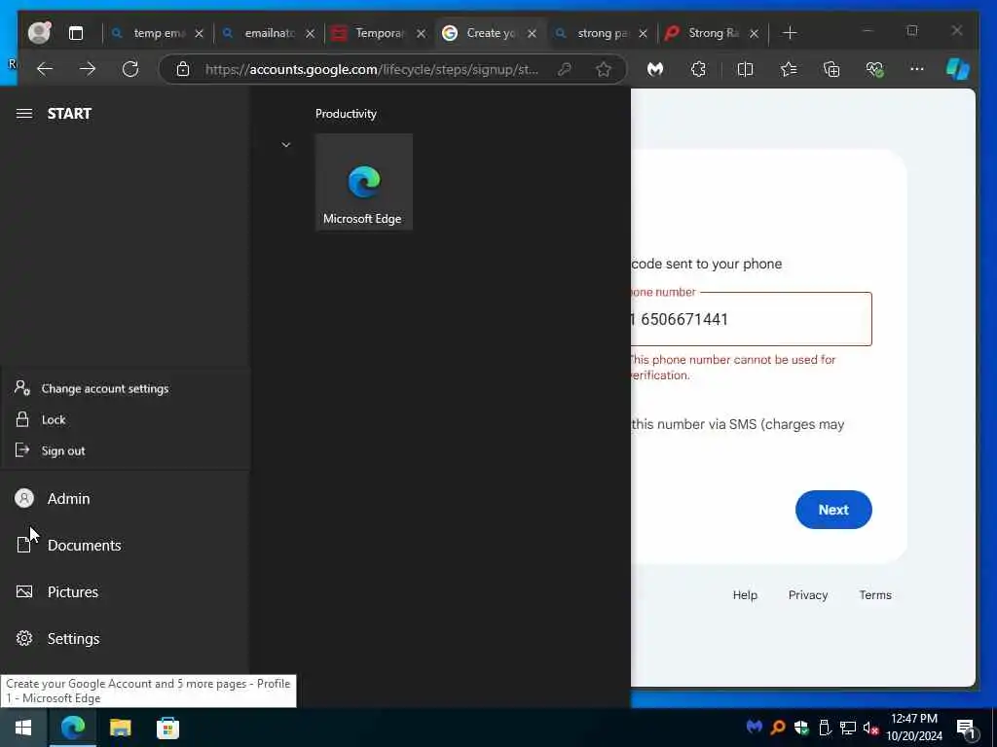Close the 'emailnato' tab
The height and width of the screenshot is (747, 997).
(x=310, y=34)
